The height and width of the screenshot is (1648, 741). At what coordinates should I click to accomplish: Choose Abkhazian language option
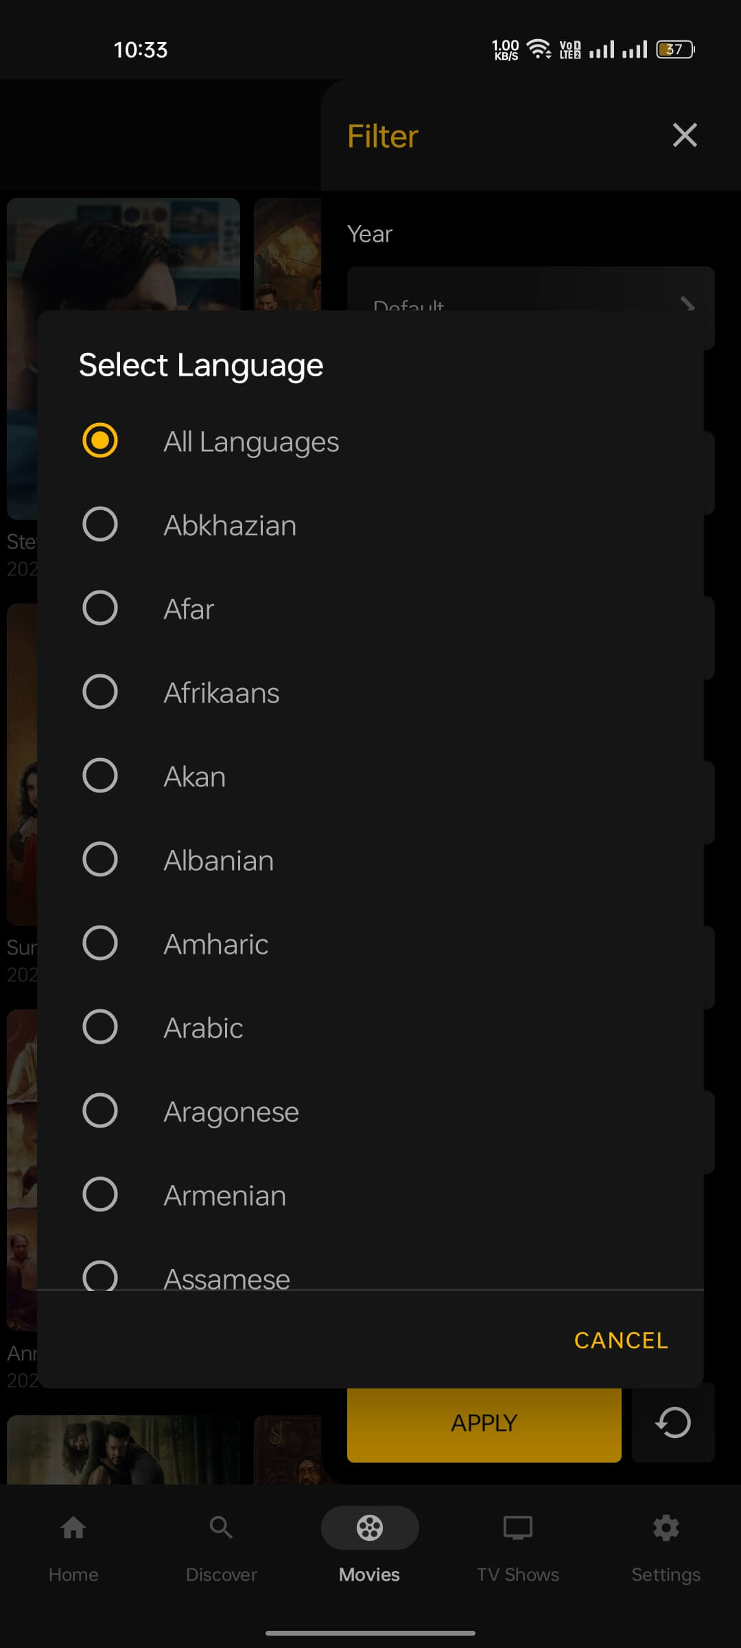pyautogui.click(x=100, y=525)
